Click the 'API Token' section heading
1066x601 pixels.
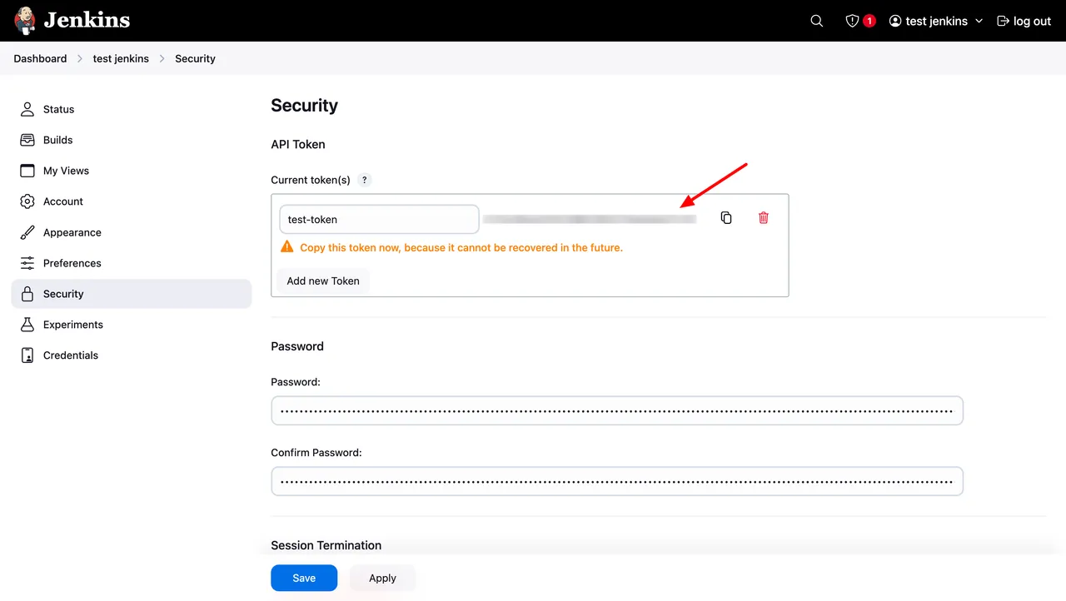tap(298, 144)
